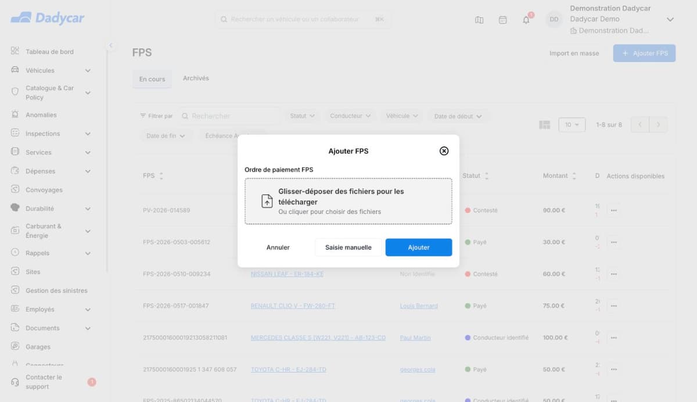Click the Anomalies icon
This screenshot has width=697, height=402.
pos(15,114)
